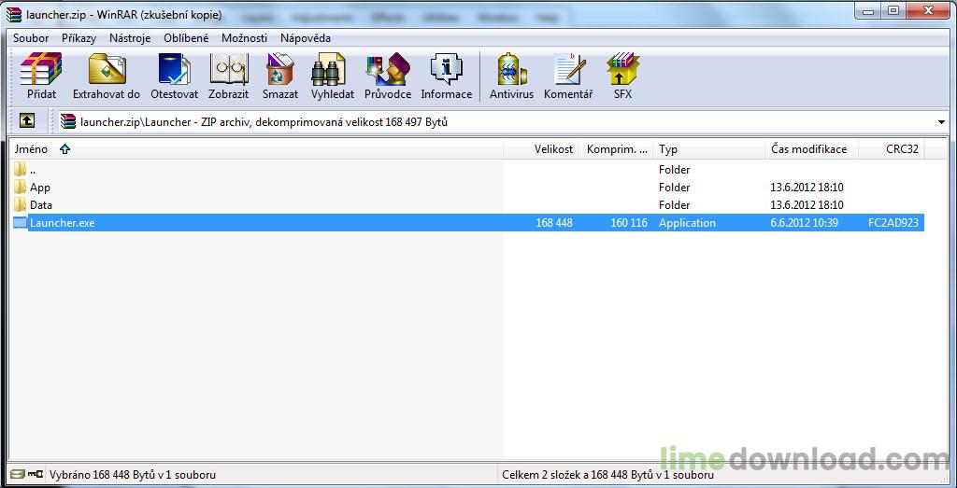Screen dimensions: 957x488
Task: Go up one folder level arrow
Action: click(x=26, y=120)
